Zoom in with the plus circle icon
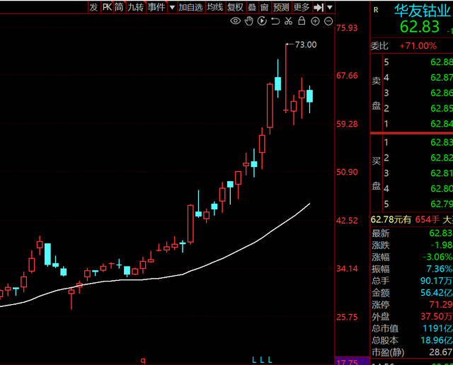Screen dimensions: 453x365 315,21
